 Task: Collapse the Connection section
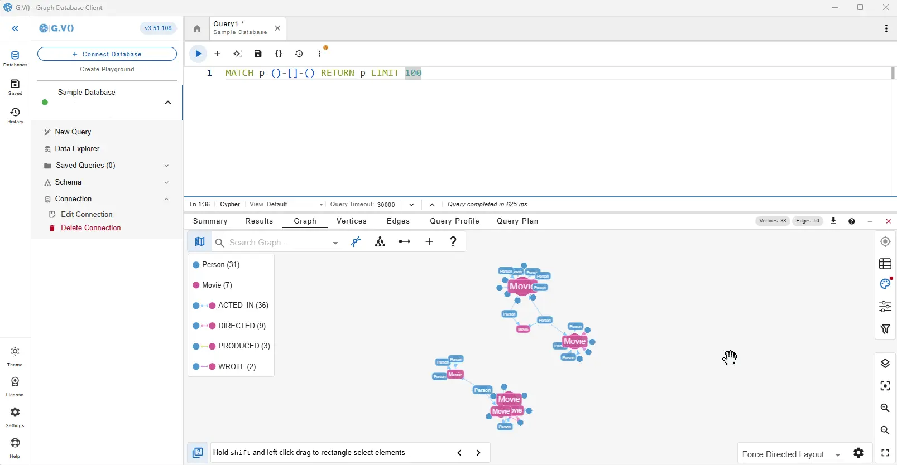click(166, 199)
